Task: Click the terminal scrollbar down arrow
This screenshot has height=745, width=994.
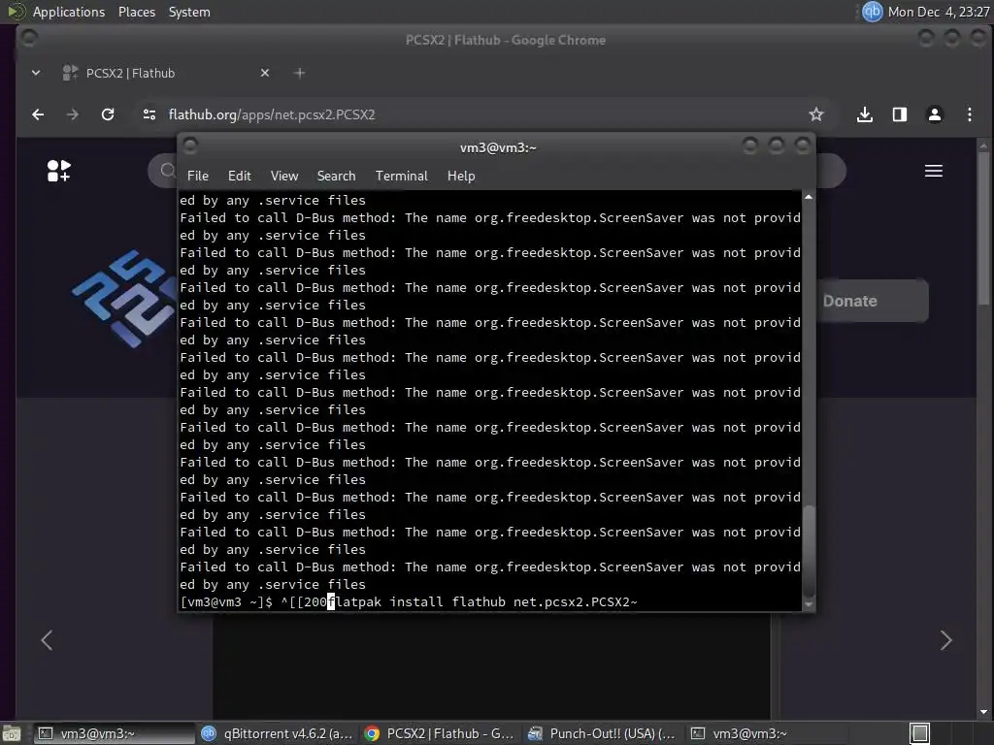Action: click(x=809, y=604)
